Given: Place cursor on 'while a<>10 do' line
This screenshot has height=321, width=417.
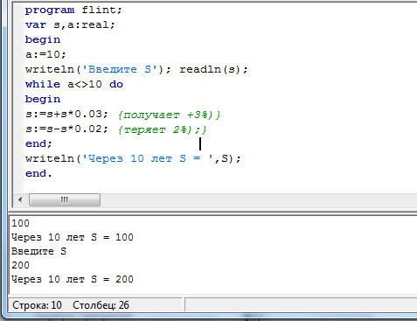Looking at the screenshot, I should coord(74,84).
